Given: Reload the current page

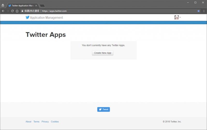Looking at the screenshot, I should tap(12, 11).
